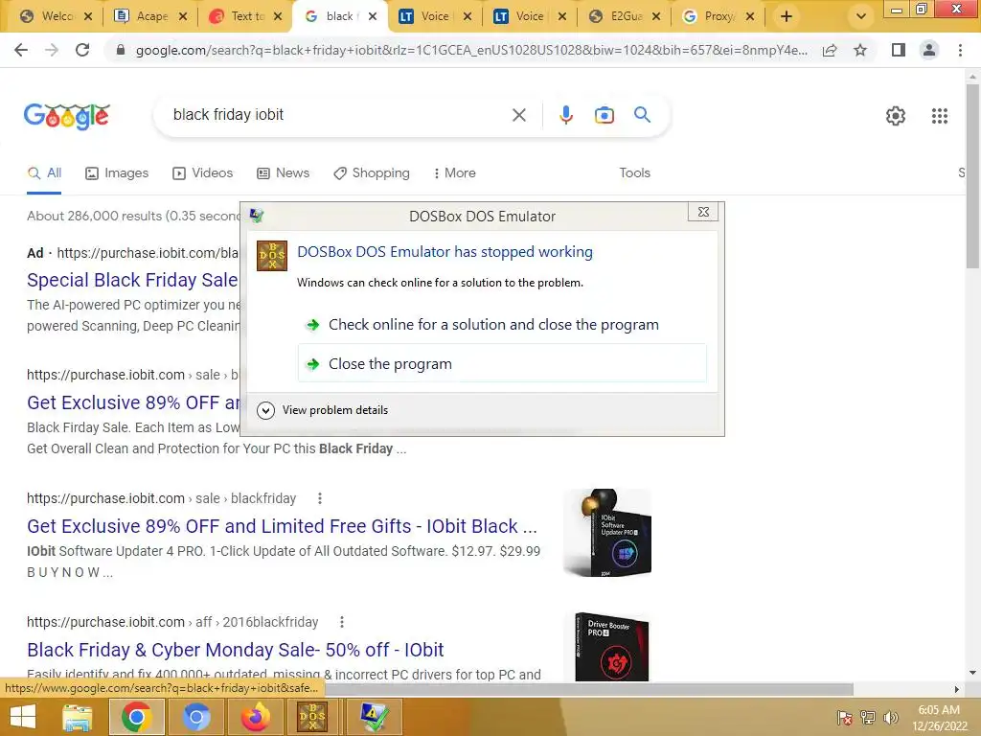Click the volume icon in tray
Viewport: 981px width, 736px height.
(890, 717)
